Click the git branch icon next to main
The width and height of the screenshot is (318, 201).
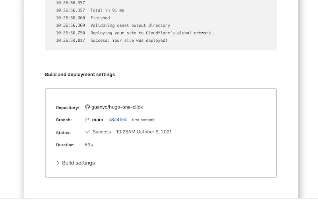pyautogui.click(x=87, y=120)
